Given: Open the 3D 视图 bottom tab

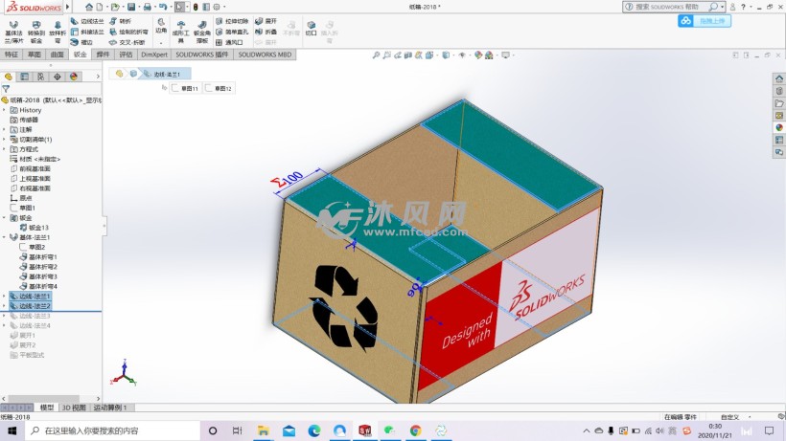Looking at the screenshot, I should coord(74,408).
